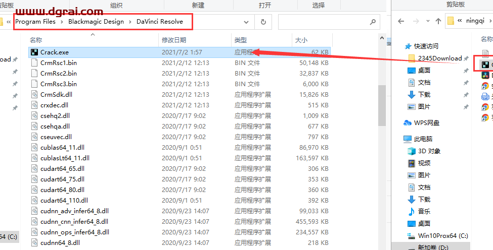Screen dimensions: 493x250
Task: Click the crxdec.dll file icon
Action: coord(34,105)
